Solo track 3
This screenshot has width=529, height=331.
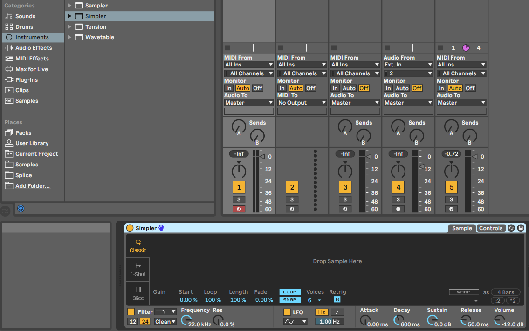point(345,199)
